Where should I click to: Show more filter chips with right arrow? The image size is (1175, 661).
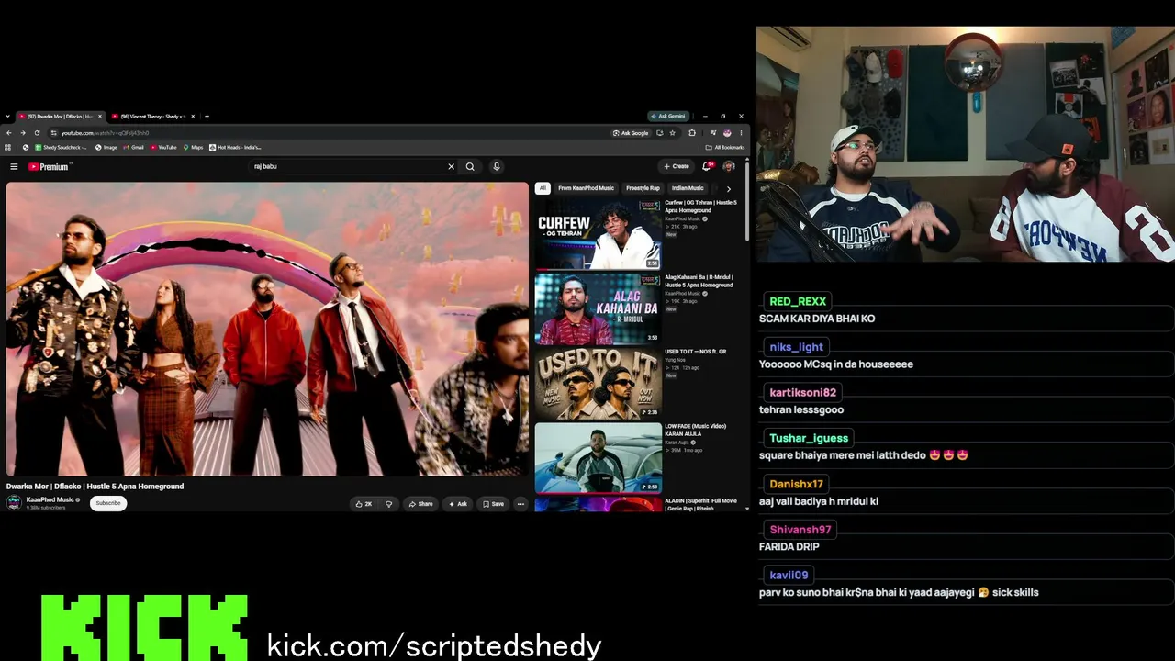729,188
